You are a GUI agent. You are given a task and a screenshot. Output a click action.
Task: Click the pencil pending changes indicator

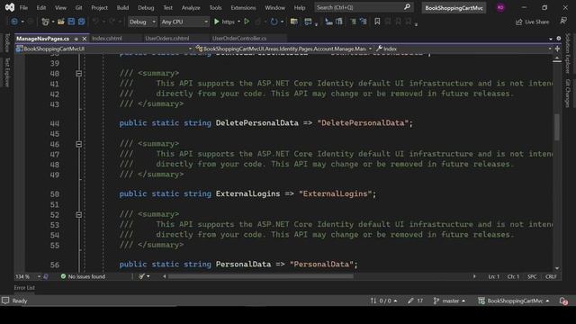coord(415,301)
